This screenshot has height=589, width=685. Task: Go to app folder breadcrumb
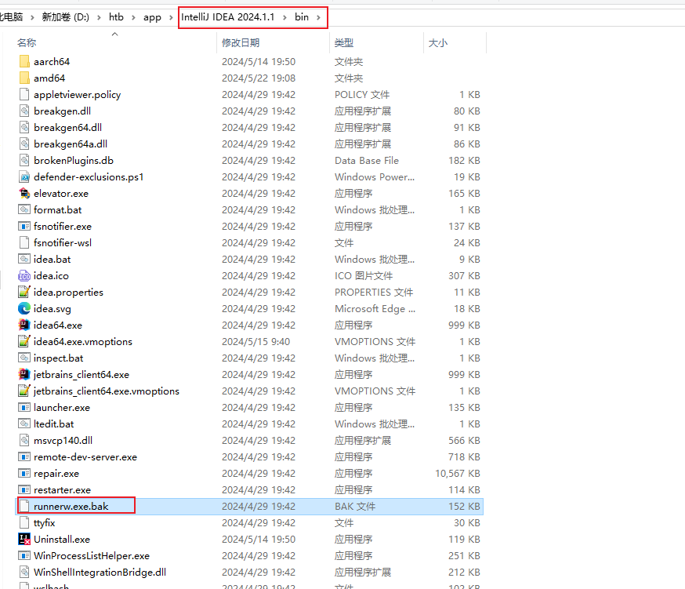pyautogui.click(x=153, y=17)
